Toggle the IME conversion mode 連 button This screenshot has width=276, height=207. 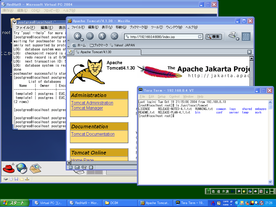pos(218,192)
